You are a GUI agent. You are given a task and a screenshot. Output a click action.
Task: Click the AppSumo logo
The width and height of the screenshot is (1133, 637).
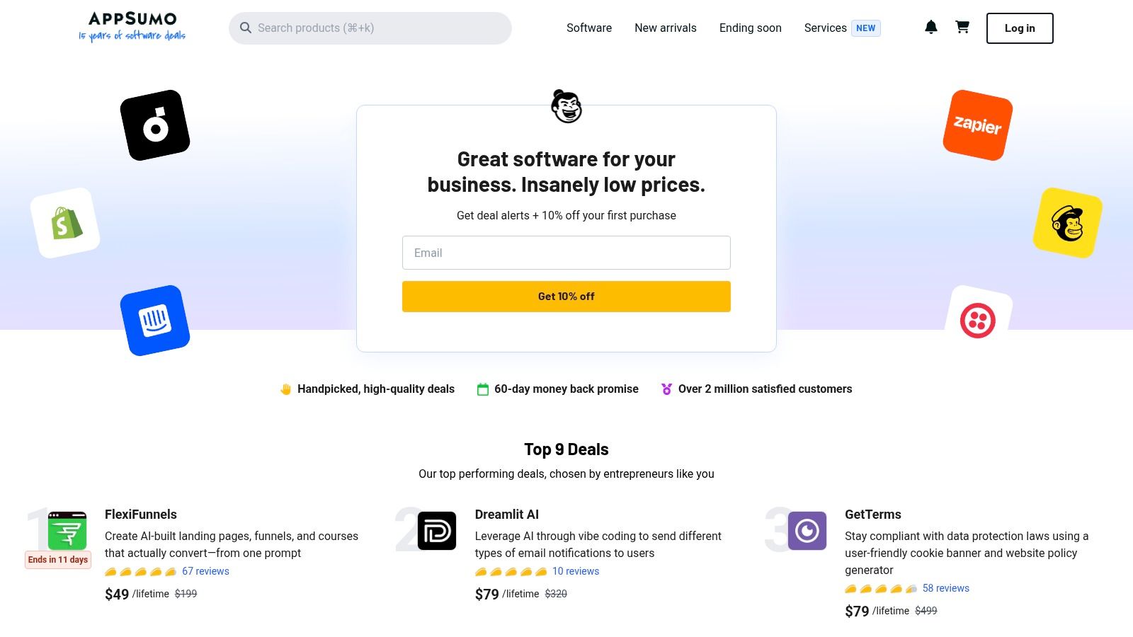tap(132, 27)
